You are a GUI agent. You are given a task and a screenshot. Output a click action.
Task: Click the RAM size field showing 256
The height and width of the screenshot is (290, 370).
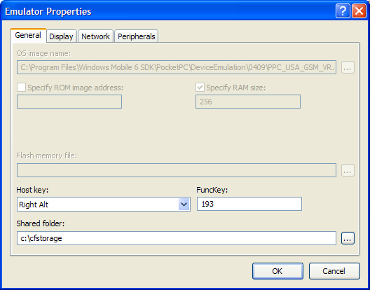[x=248, y=102]
